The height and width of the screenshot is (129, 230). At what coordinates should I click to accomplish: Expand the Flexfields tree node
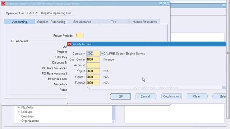[x=19, y=107]
